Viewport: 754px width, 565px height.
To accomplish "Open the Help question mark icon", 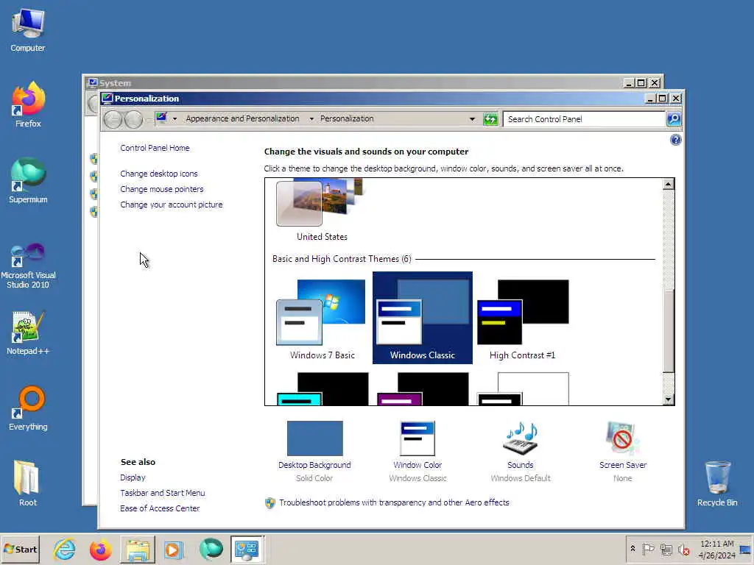I will (x=676, y=140).
